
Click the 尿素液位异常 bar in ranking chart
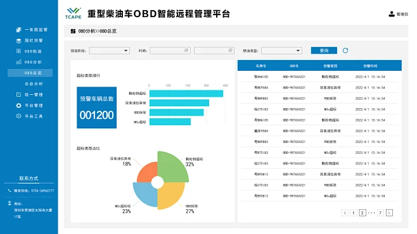179,102
